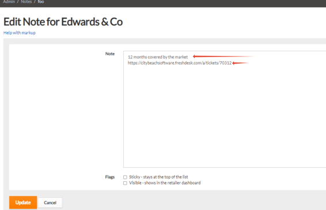Enable the Sticky flag checkbox
The height and width of the screenshot is (210, 326).
(125, 177)
